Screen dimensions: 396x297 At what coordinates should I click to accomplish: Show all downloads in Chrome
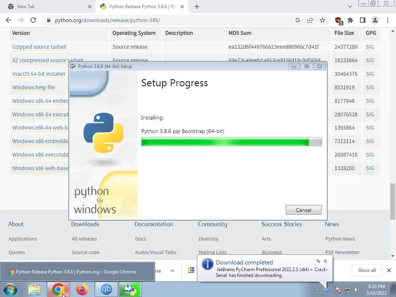tap(367, 270)
